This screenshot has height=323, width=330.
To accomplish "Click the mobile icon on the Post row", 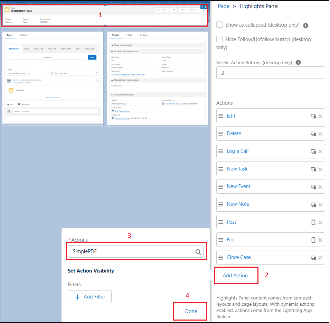I will 313,222.
